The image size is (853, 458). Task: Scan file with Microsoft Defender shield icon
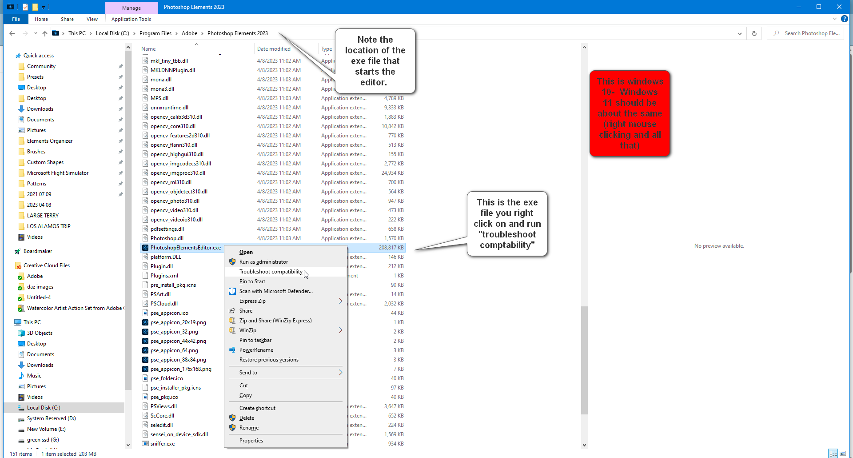[x=232, y=291]
